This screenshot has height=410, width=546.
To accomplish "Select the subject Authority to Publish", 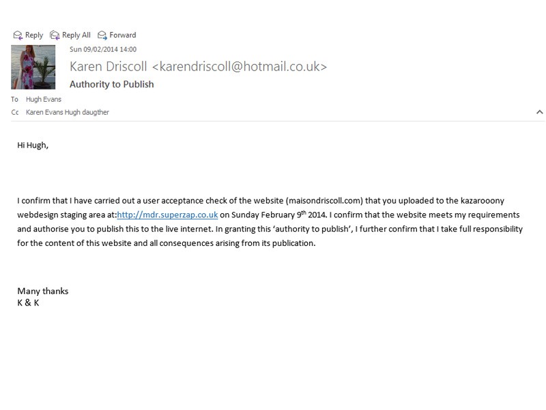I will point(111,84).
